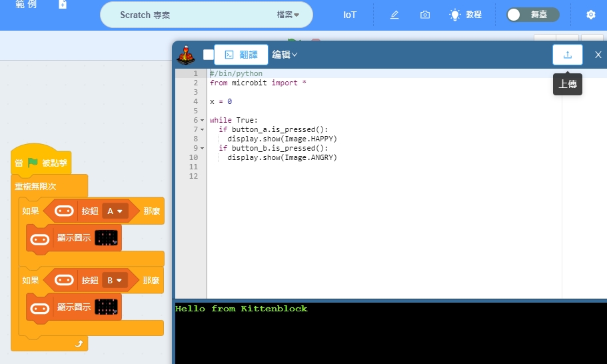Open settings with the gear icon
The width and height of the screenshot is (607, 364).
click(x=590, y=15)
